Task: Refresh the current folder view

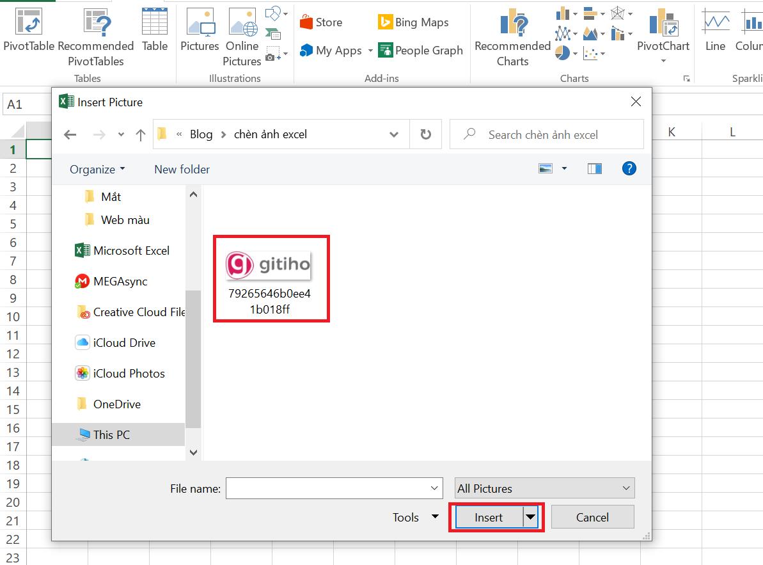Action: (425, 134)
